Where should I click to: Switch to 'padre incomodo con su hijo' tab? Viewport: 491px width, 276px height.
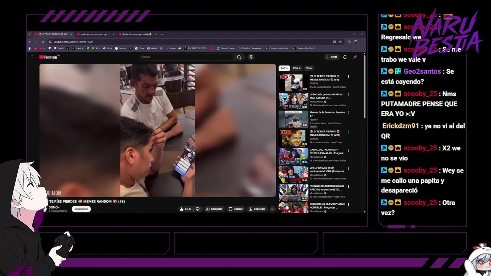click(95, 34)
